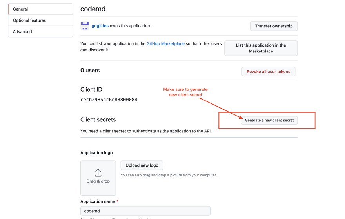Click the '0 users' heading
Viewport: 345px width, 219px height.
pyautogui.click(x=90, y=71)
